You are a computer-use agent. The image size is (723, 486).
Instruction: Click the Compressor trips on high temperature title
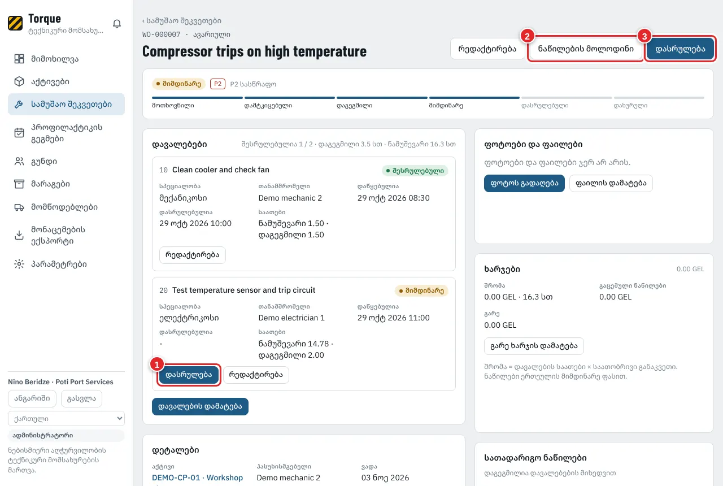(254, 51)
